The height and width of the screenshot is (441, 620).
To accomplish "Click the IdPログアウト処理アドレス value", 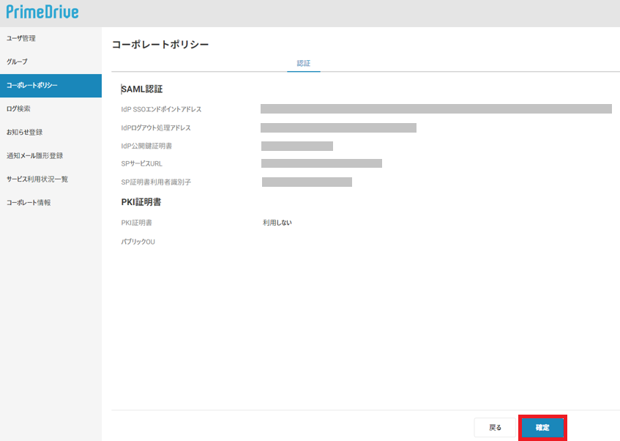I will click(338, 127).
